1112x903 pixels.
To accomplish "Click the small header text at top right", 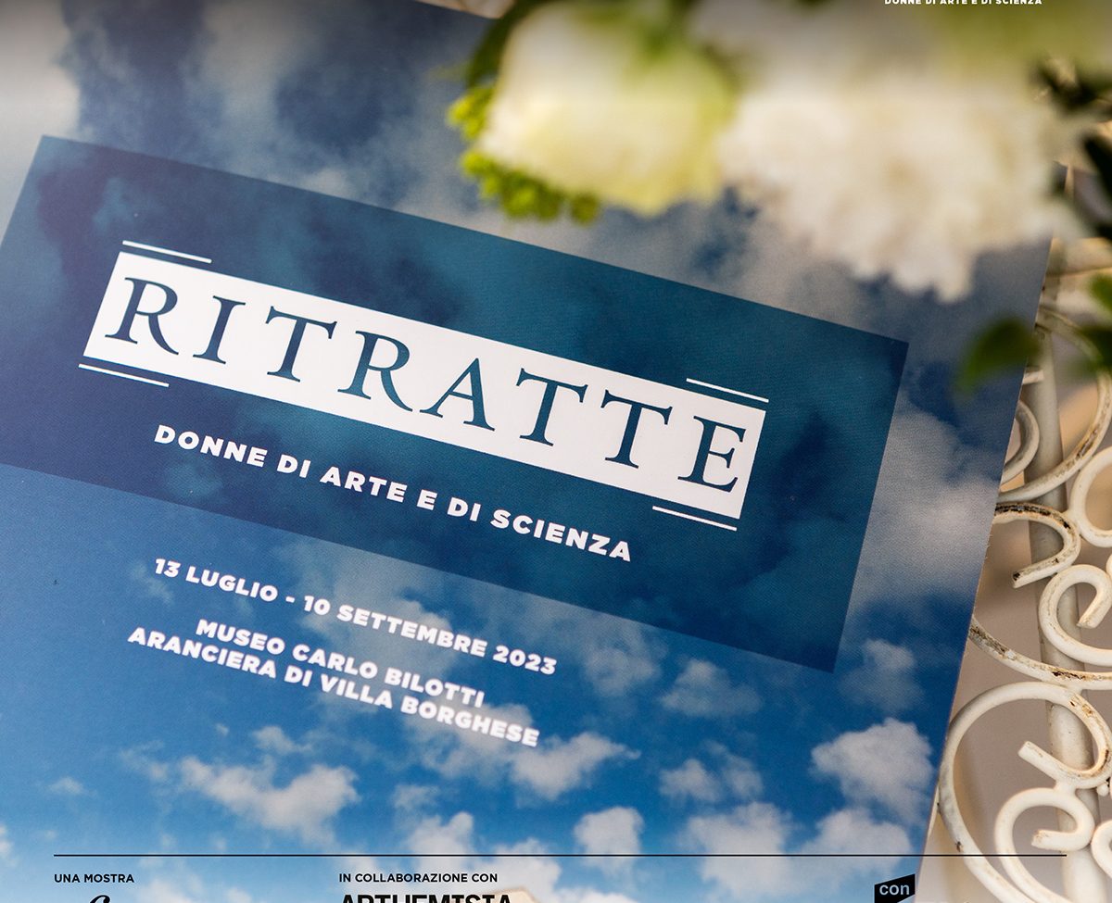I will pyautogui.click(x=962, y=3).
